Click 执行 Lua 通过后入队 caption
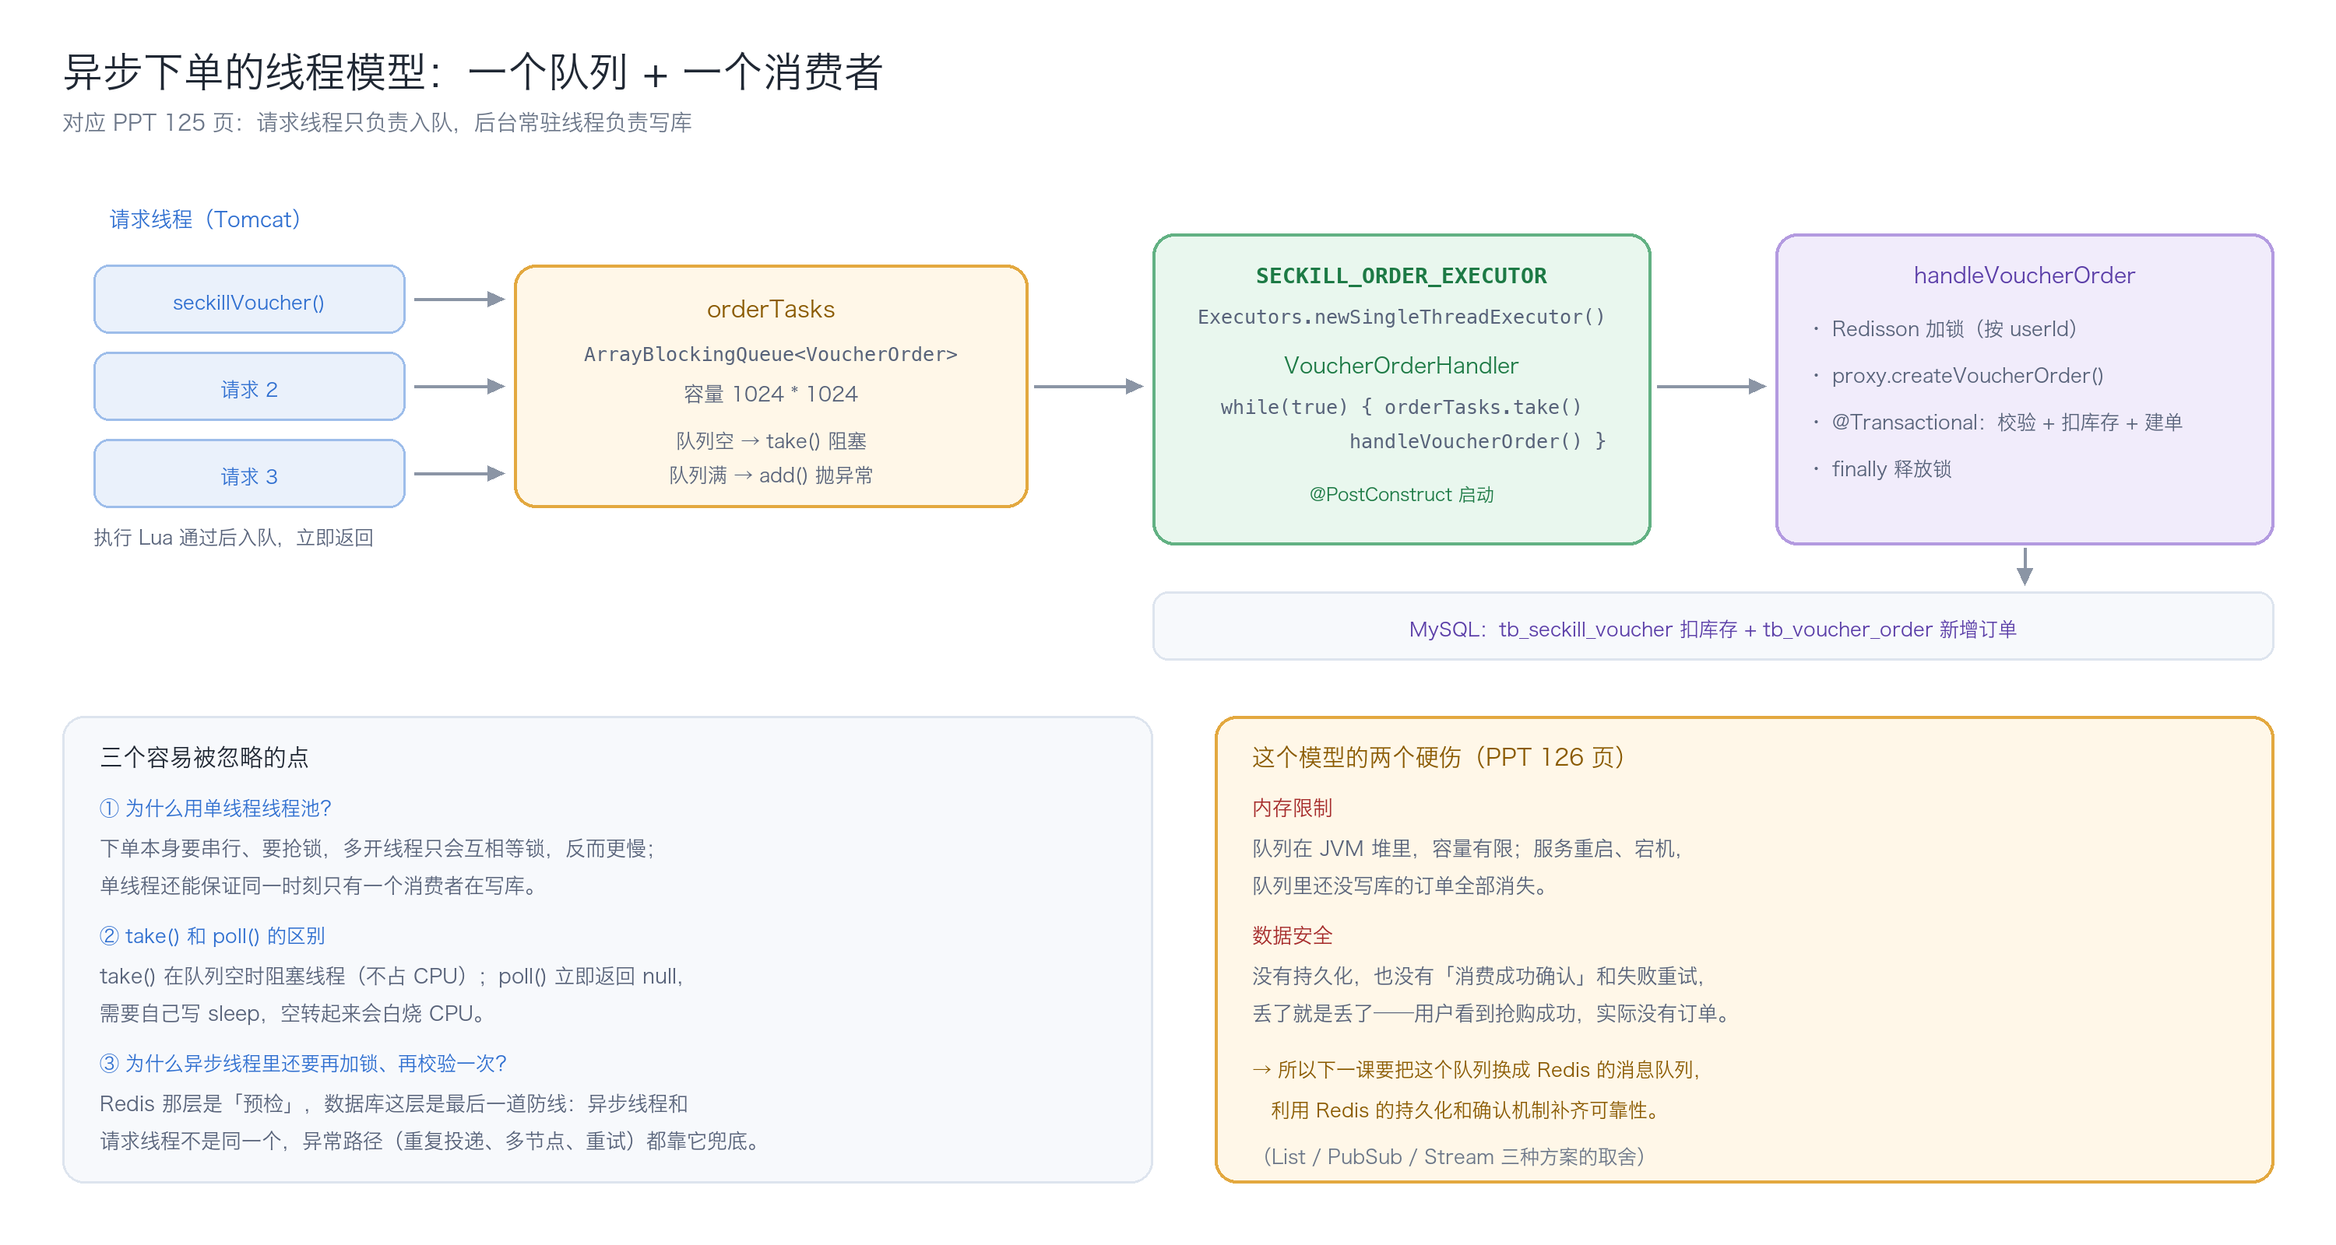 pyautogui.click(x=234, y=538)
